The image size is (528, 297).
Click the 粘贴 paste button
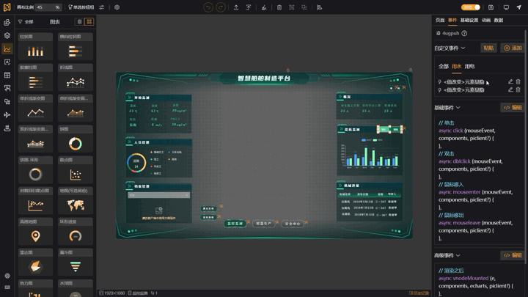[x=488, y=48]
